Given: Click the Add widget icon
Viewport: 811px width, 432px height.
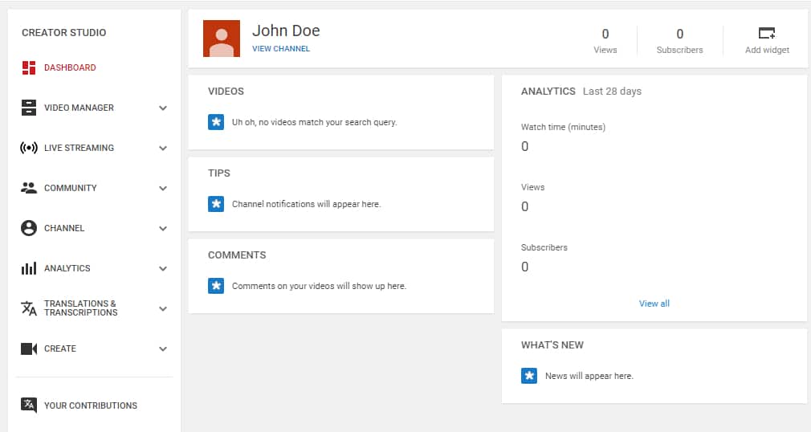Looking at the screenshot, I should pyautogui.click(x=767, y=34).
